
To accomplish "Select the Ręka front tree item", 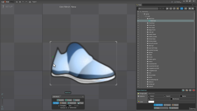I will pos(152,30).
